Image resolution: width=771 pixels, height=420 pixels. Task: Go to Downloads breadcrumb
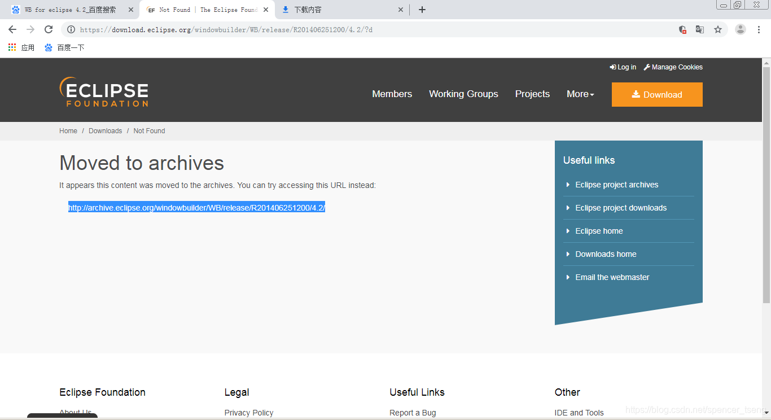point(105,130)
